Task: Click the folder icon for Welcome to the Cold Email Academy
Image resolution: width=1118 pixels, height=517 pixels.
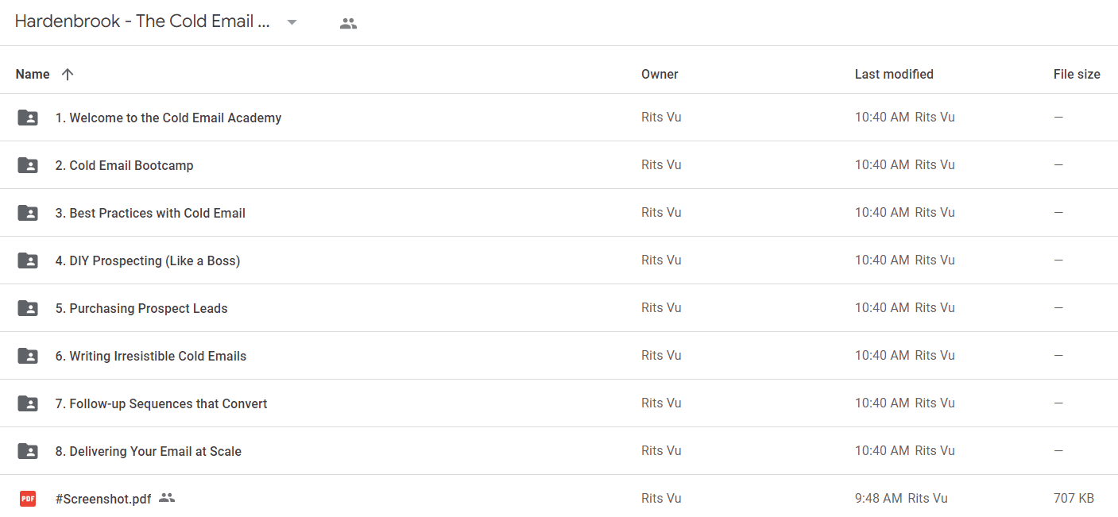Action: (28, 118)
